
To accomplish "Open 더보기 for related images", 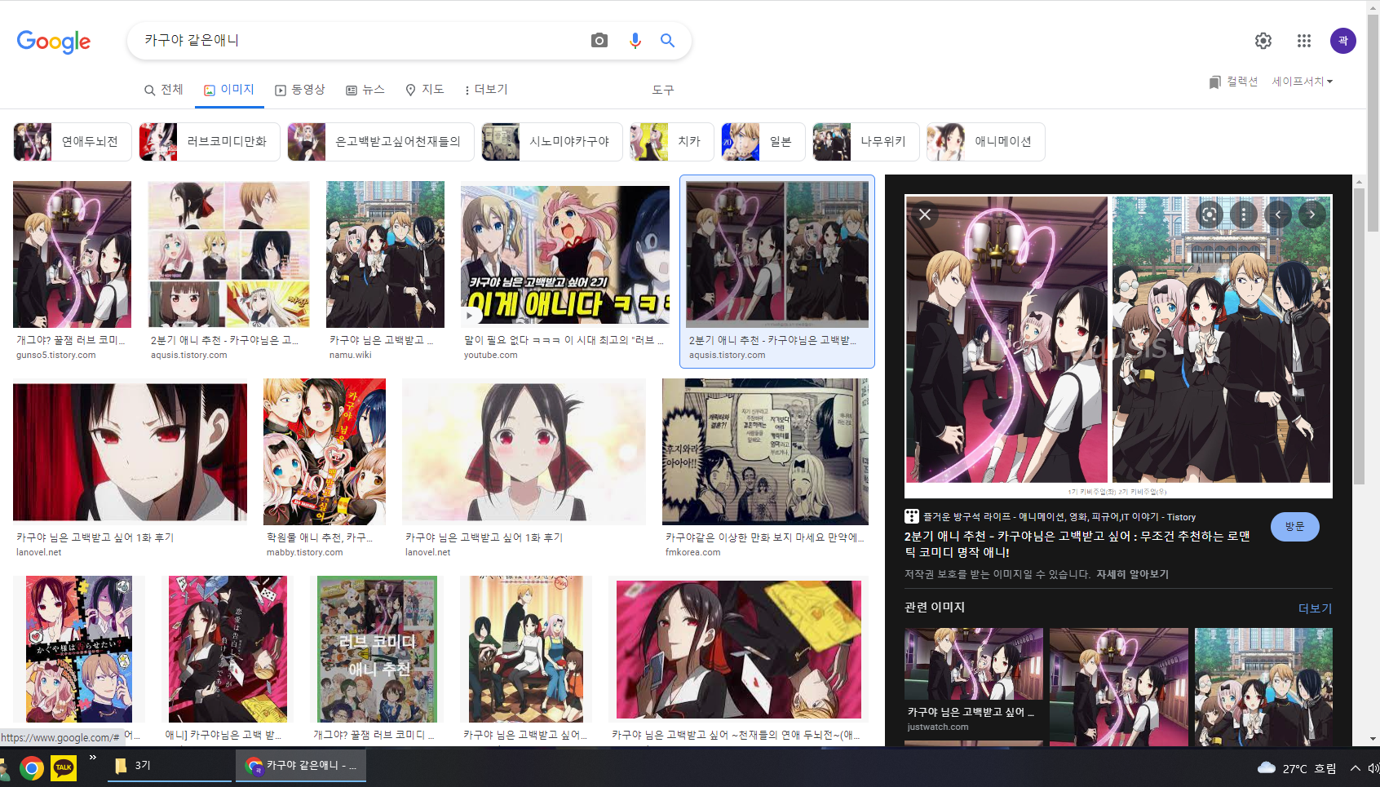I will click(1315, 608).
